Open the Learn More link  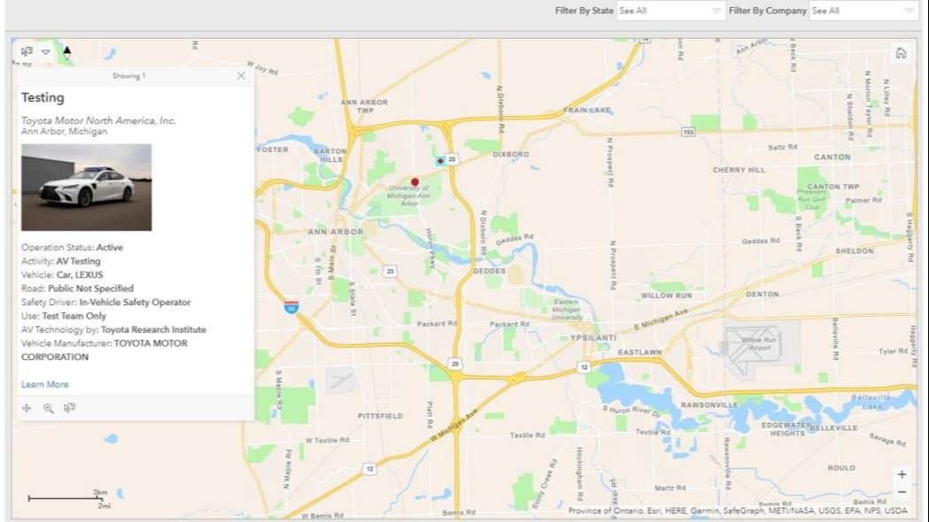[x=44, y=385]
